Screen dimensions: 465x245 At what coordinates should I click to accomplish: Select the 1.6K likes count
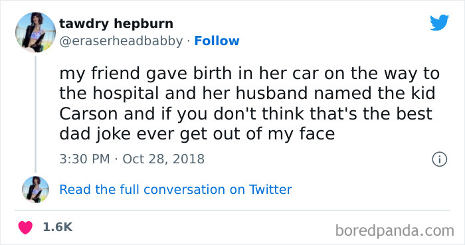pos(58,227)
